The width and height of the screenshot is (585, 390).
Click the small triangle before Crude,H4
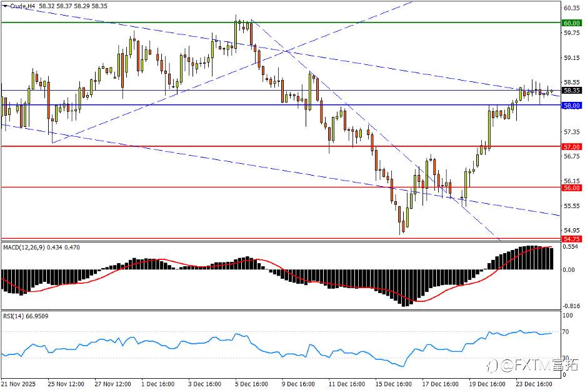point(5,6)
